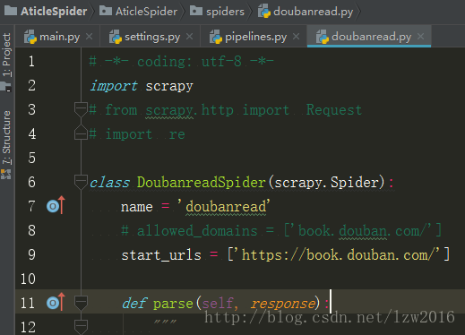Click Python file icon on main.py tab
465x335 pixels.
[30, 37]
